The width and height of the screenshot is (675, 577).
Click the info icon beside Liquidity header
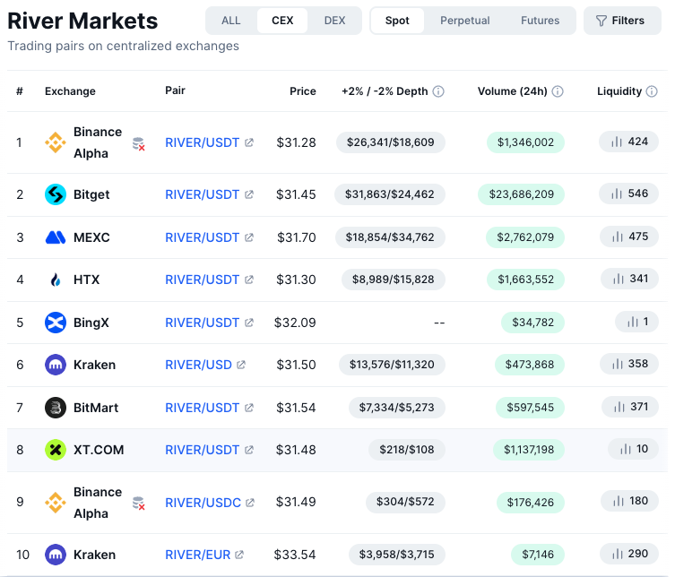click(x=652, y=91)
